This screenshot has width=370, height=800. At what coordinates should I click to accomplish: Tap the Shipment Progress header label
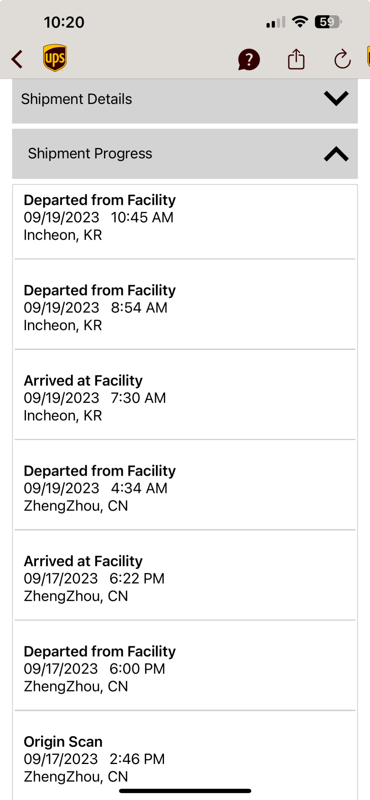point(90,154)
